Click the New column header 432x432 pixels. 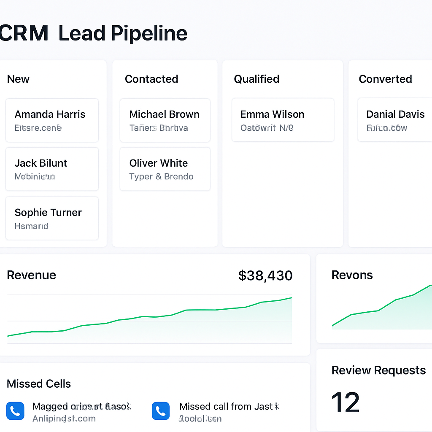pyautogui.click(x=18, y=79)
